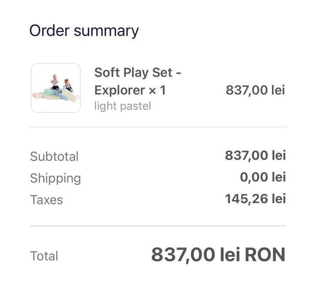Select the light pastel variant text
The height and width of the screenshot is (300, 316).
coord(123,106)
